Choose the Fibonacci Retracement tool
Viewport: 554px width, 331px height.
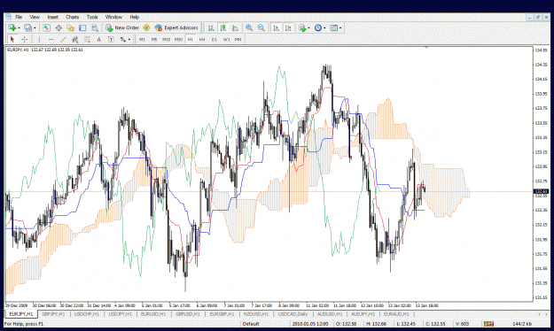87,39
